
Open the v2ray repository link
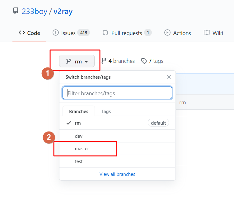63,12
